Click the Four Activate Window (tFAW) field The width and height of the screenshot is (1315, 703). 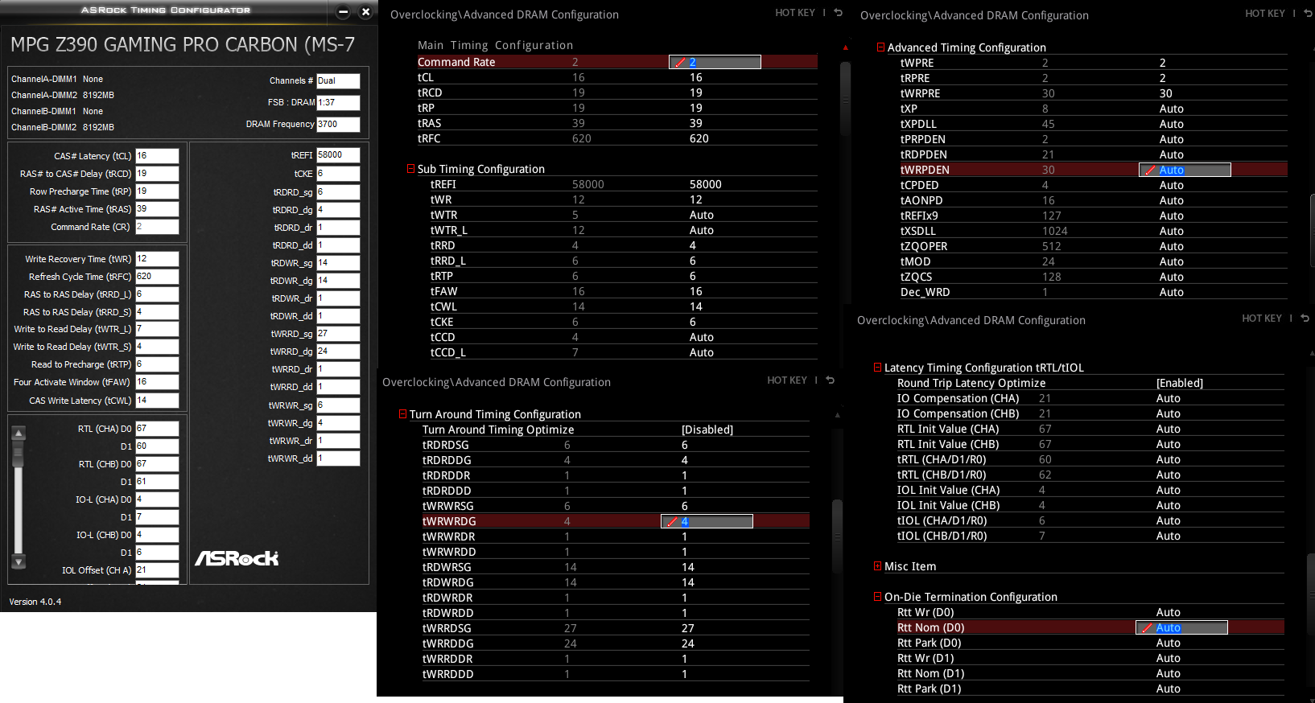(x=157, y=382)
